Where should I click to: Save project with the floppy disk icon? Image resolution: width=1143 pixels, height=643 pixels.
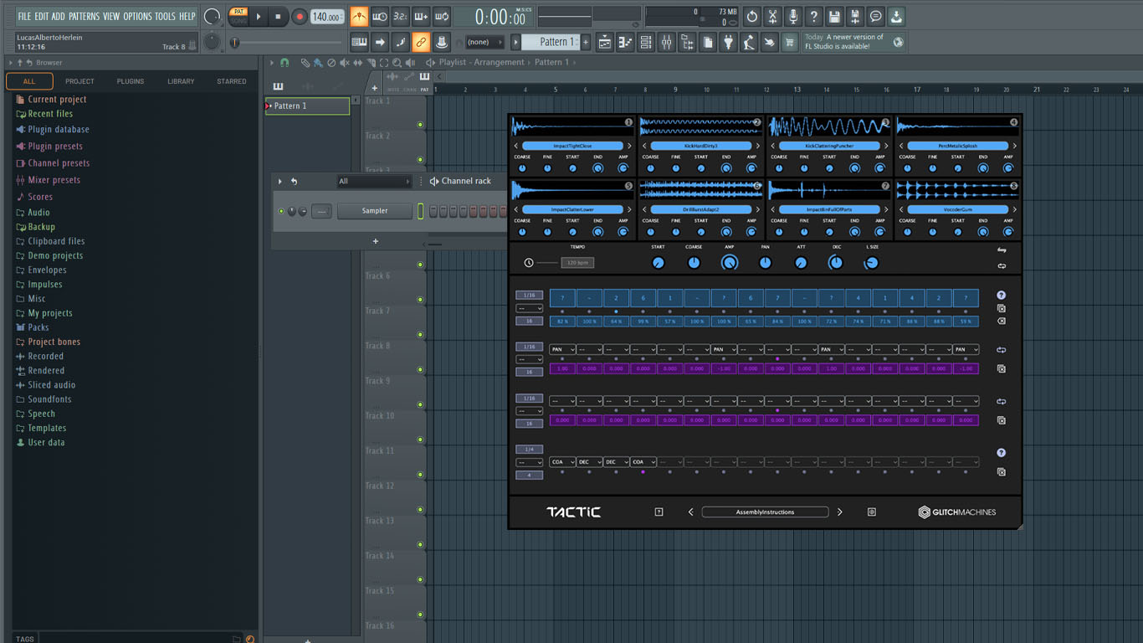tap(834, 16)
